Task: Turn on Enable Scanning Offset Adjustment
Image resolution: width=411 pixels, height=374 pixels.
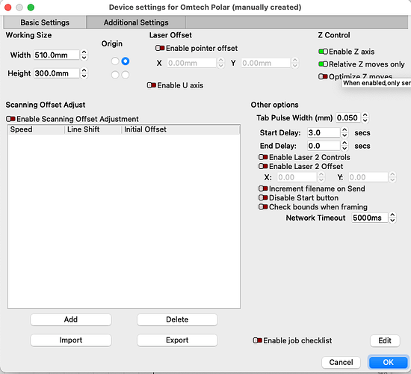Action: click(x=10, y=119)
